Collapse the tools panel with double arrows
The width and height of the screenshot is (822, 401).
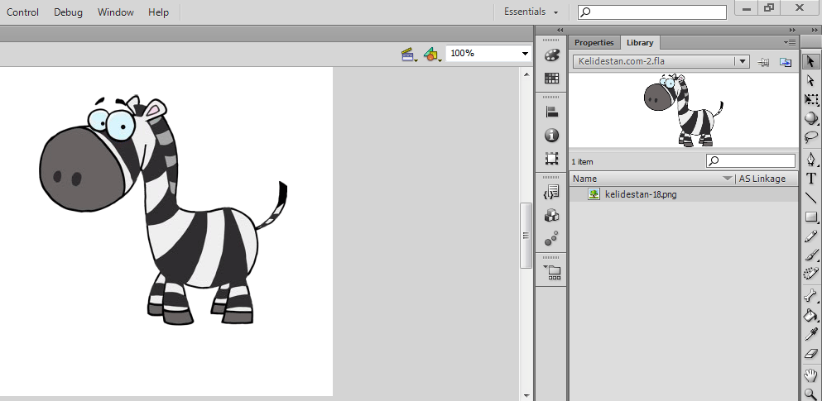[x=791, y=30]
